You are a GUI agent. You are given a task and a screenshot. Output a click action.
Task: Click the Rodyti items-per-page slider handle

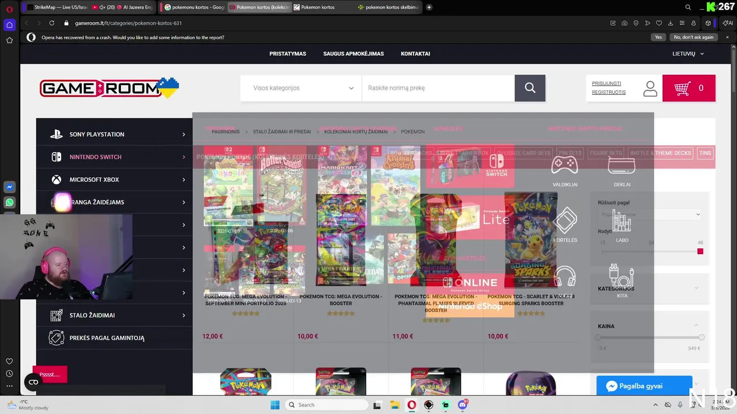point(700,251)
